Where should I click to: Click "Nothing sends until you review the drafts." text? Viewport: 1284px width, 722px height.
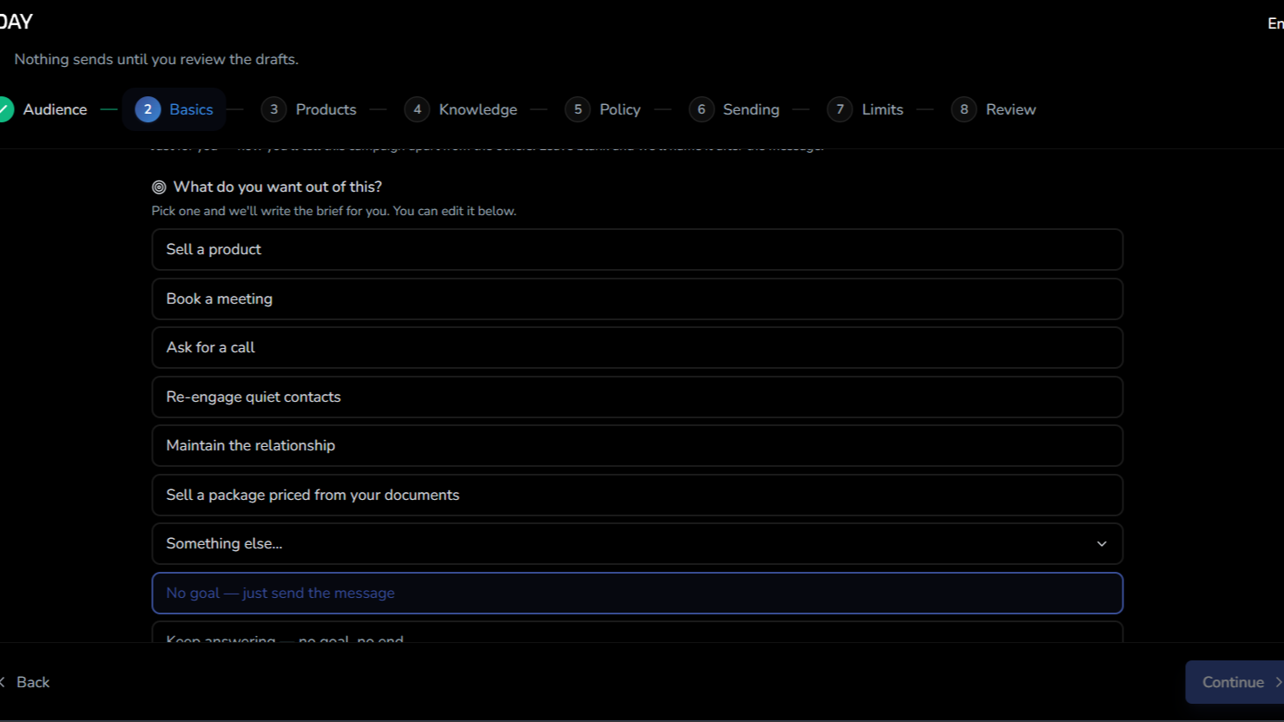point(156,59)
